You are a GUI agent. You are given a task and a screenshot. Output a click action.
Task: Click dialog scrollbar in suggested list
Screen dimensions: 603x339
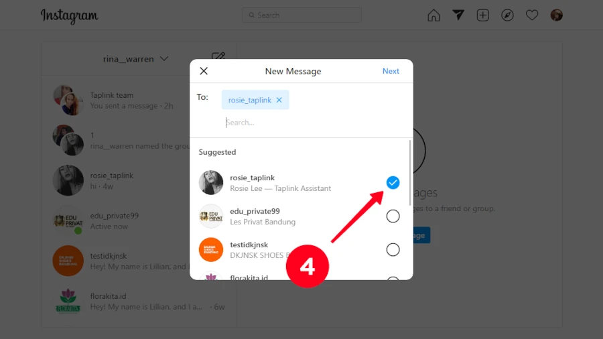[x=410, y=173]
